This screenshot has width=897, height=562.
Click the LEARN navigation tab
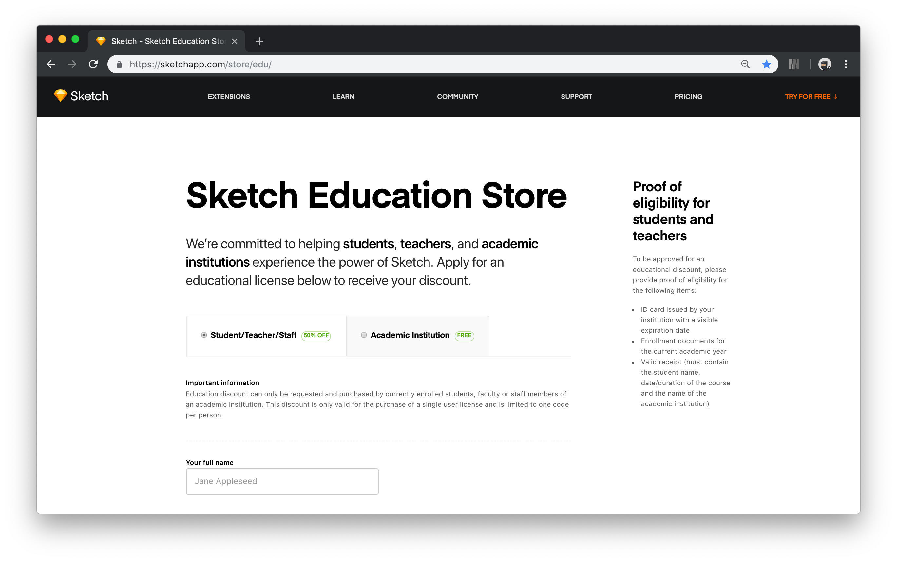pos(343,97)
